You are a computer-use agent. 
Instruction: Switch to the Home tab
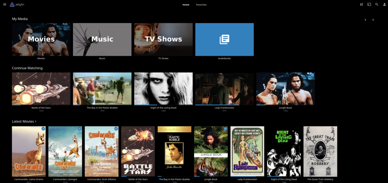click(186, 5)
